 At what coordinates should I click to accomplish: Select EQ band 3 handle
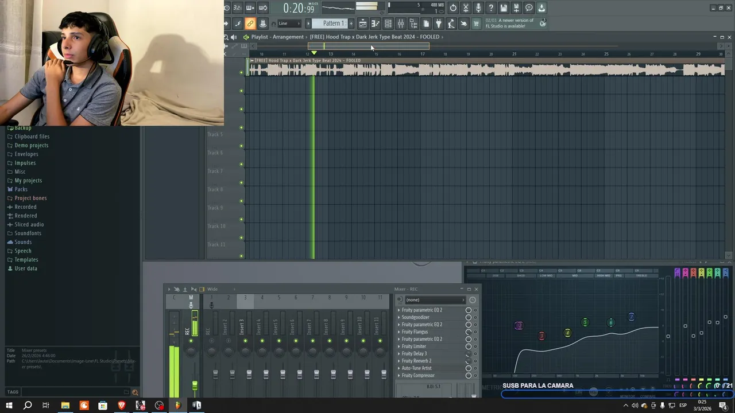coord(541,336)
